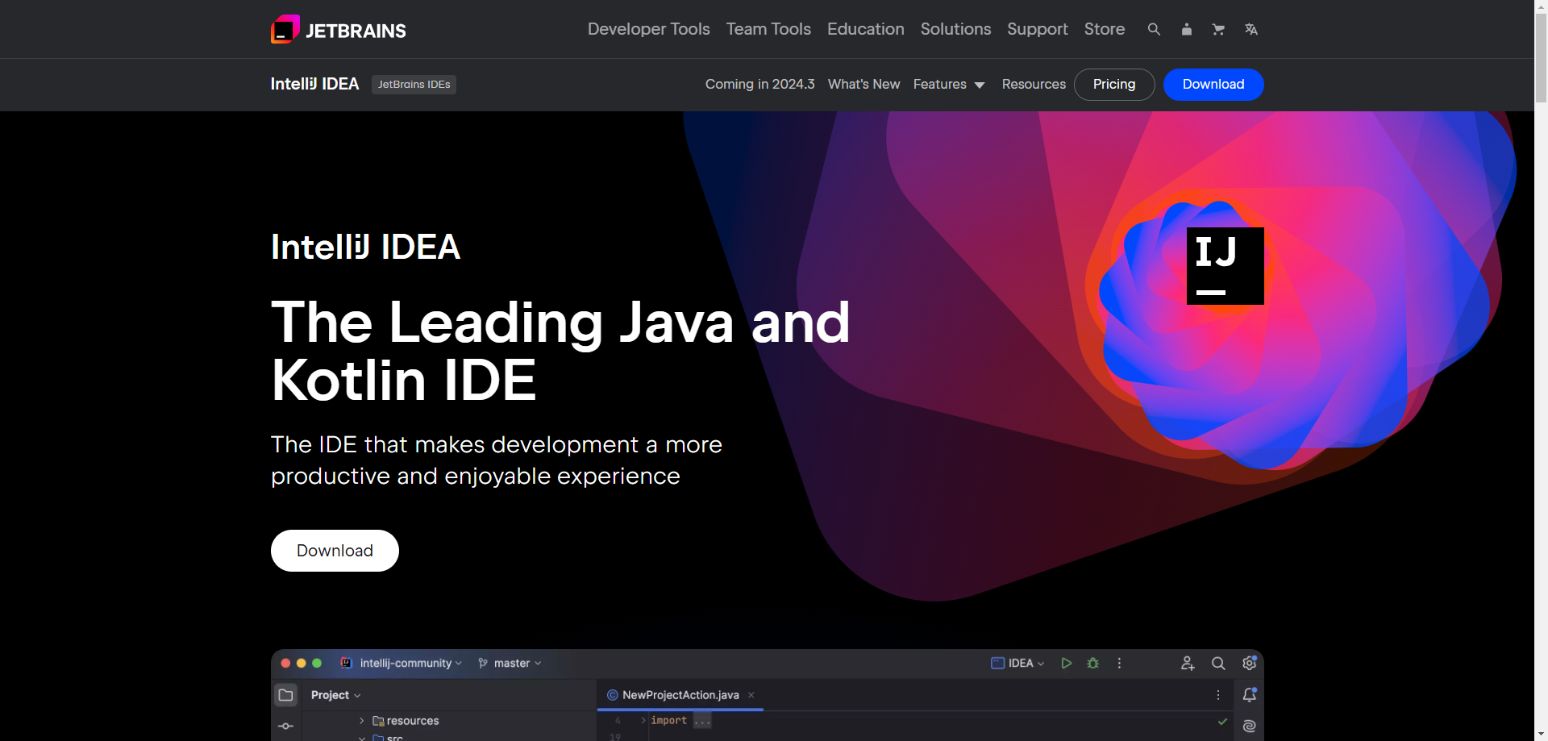Image resolution: width=1548 pixels, height=741 pixels.
Task: Open the account profile icon
Action: coord(1186,29)
